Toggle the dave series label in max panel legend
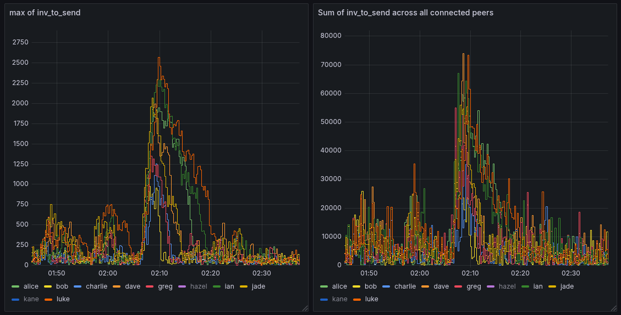 (133, 286)
